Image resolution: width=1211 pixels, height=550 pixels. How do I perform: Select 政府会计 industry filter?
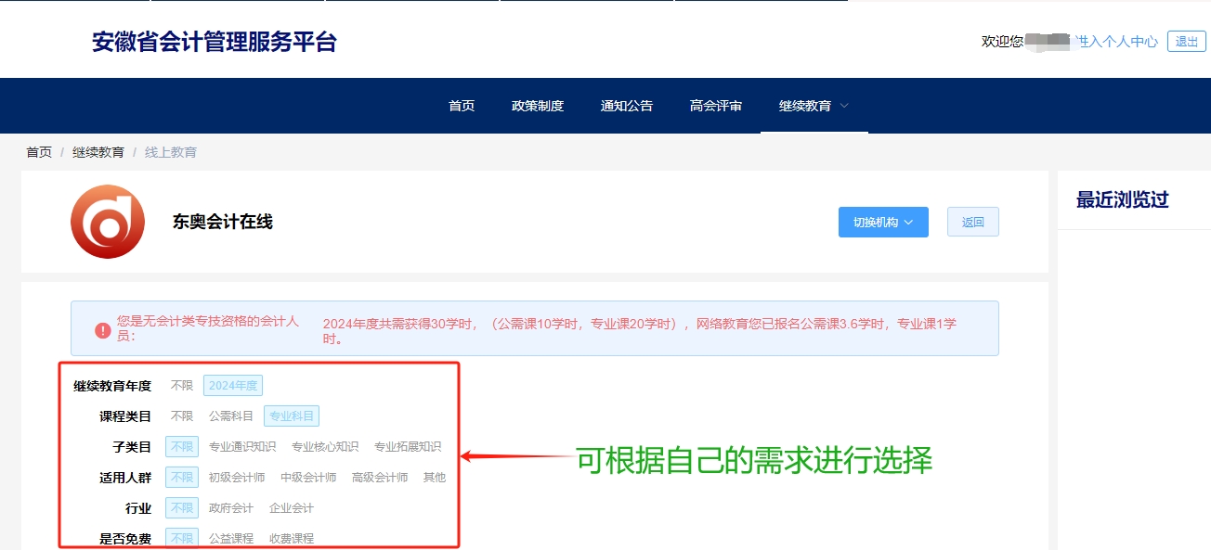(x=231, y=507)
